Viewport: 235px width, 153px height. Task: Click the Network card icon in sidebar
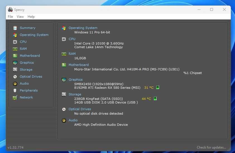(x=15, y=98)
